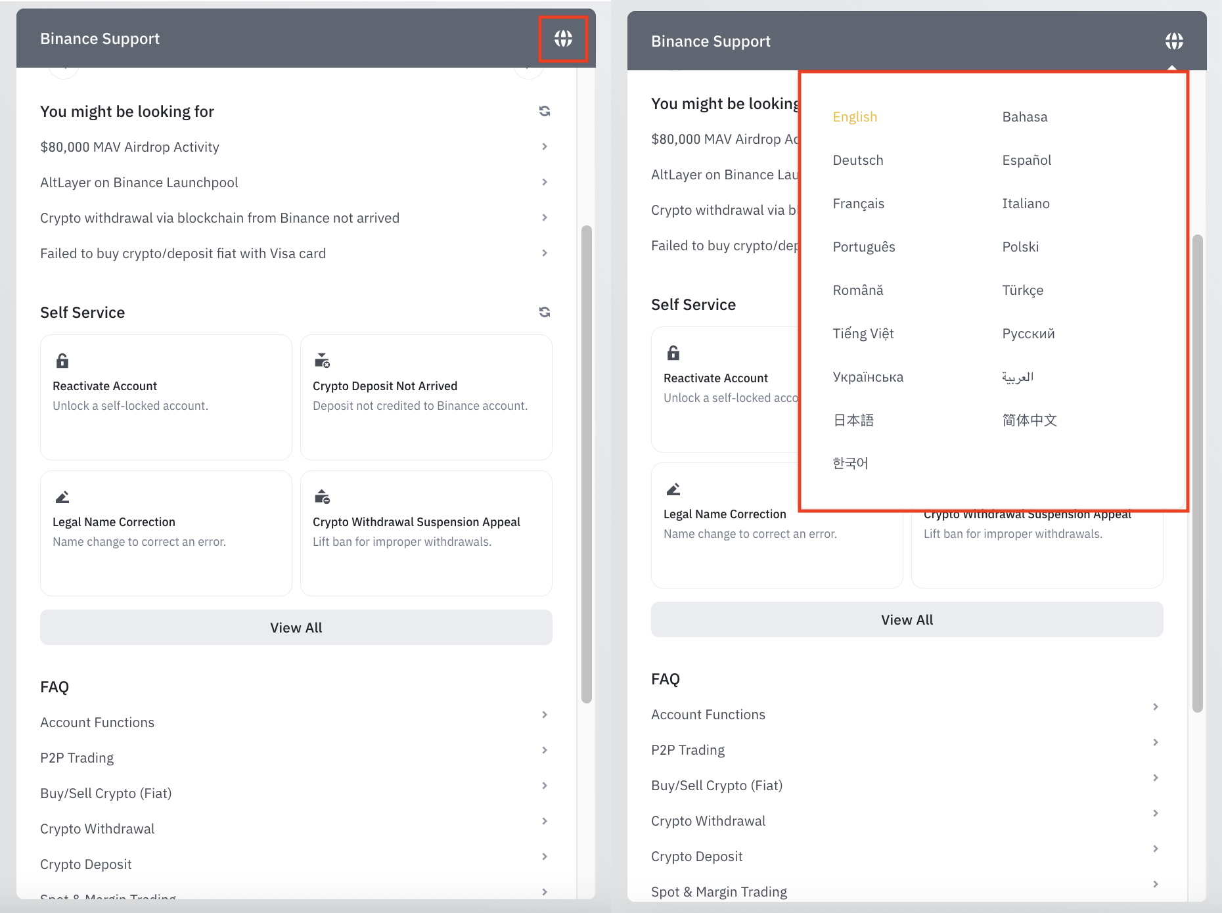Select Deutsch in the language menu
The width and height of the screenshot is (1222, 913).
(857, 160)
